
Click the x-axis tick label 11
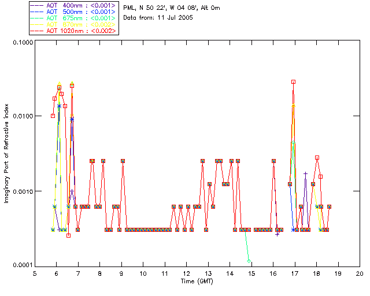tap(165, 273)
